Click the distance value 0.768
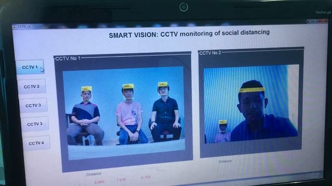The width and height of the screenshot is (332, 186). [146, 177]
